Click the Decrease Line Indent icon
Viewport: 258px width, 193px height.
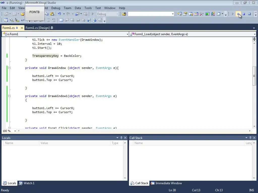(36, 21)
